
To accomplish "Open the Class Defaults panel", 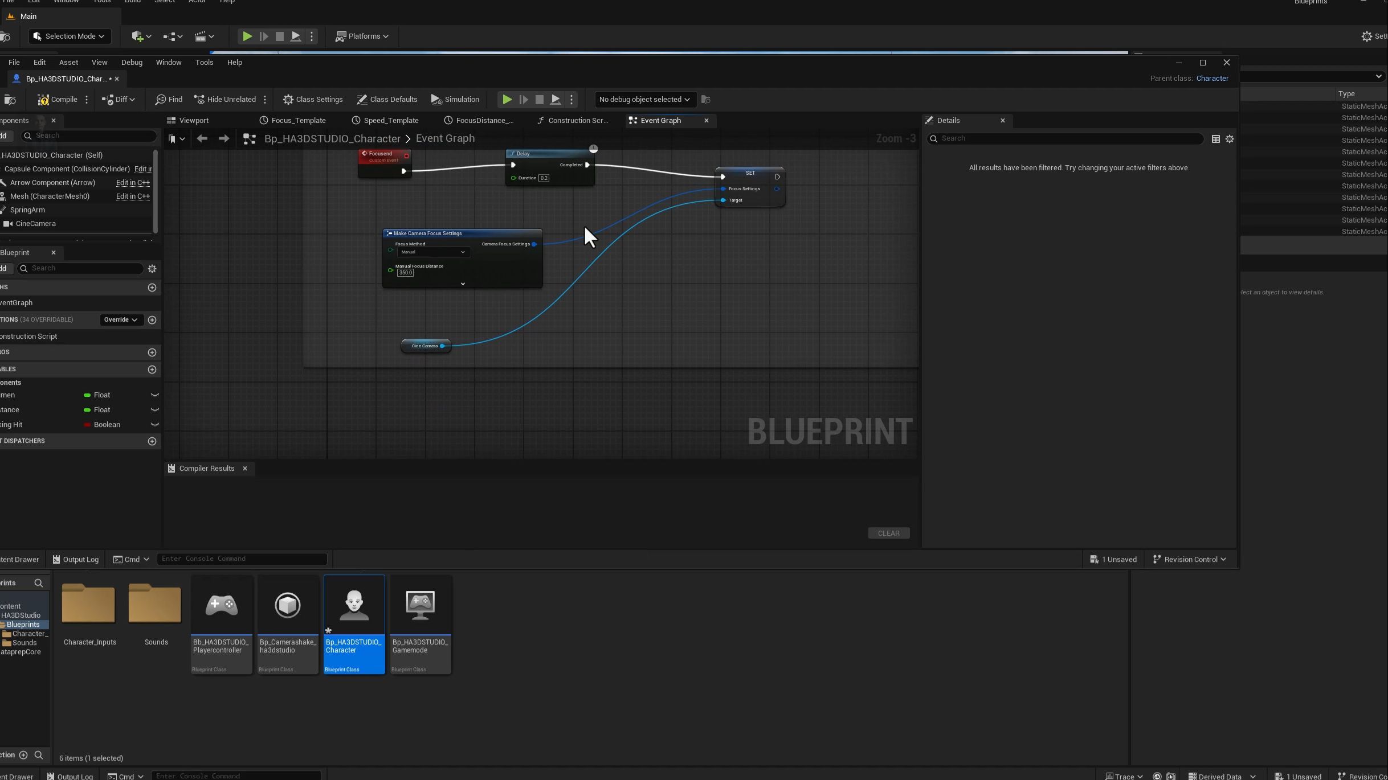I will pyautogui.click(x=387, y=100).
